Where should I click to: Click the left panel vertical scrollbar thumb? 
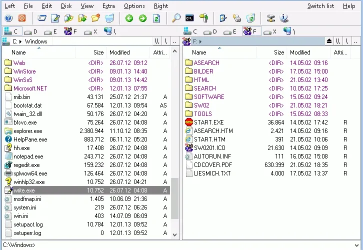[x=175, y=198]
